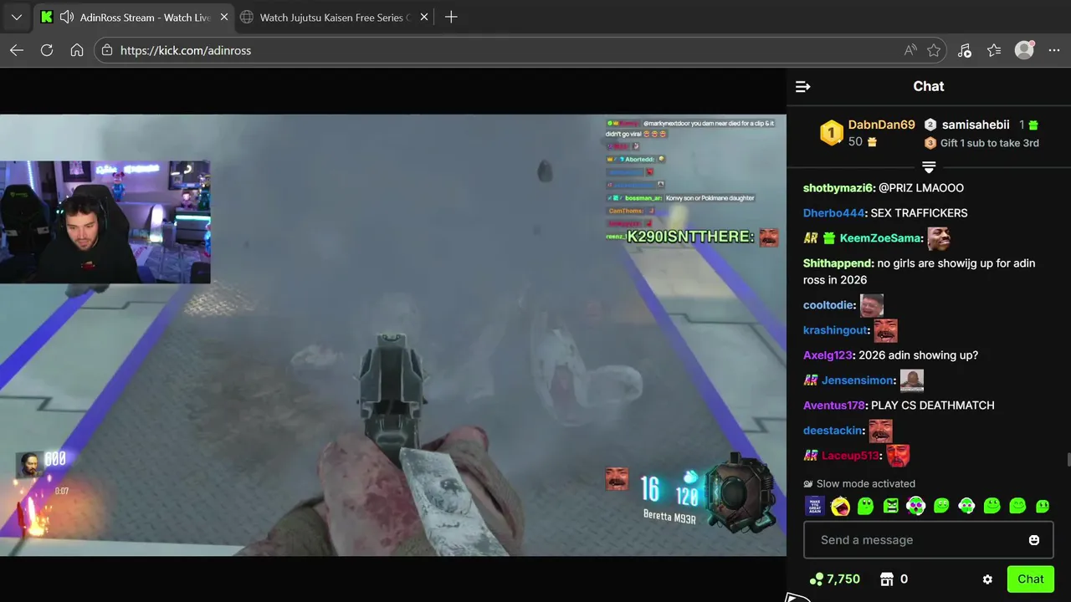This screenshot has width=1071, height=602.
Task: Open Shithappend's chat username
Action: (838, 263)
